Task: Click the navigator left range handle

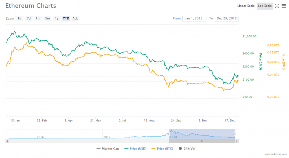Action: (169, 134)
